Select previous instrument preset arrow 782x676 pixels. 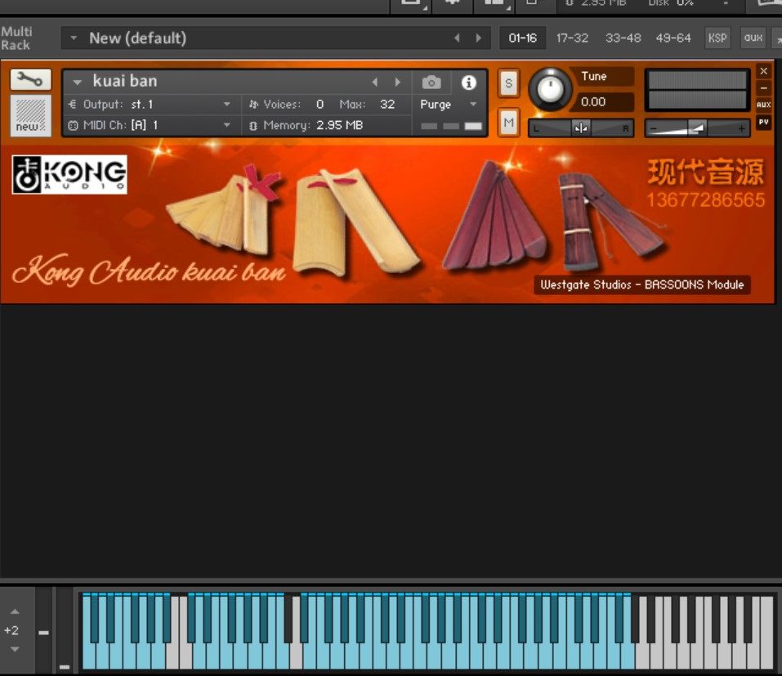coord(375,83)
